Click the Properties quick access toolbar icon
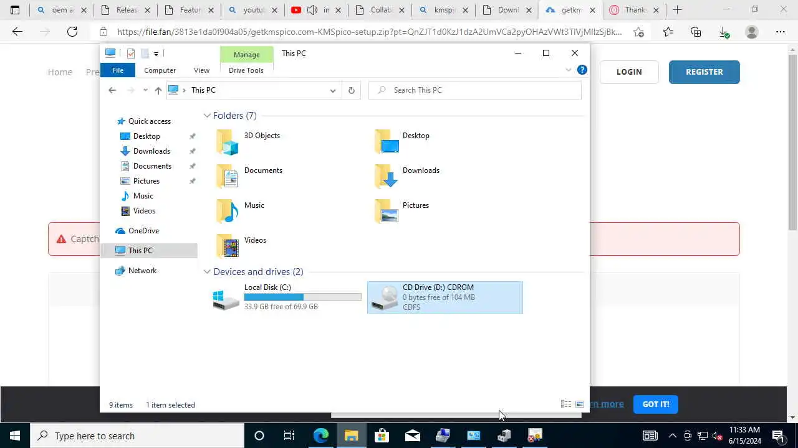 (x=130, y=54)
